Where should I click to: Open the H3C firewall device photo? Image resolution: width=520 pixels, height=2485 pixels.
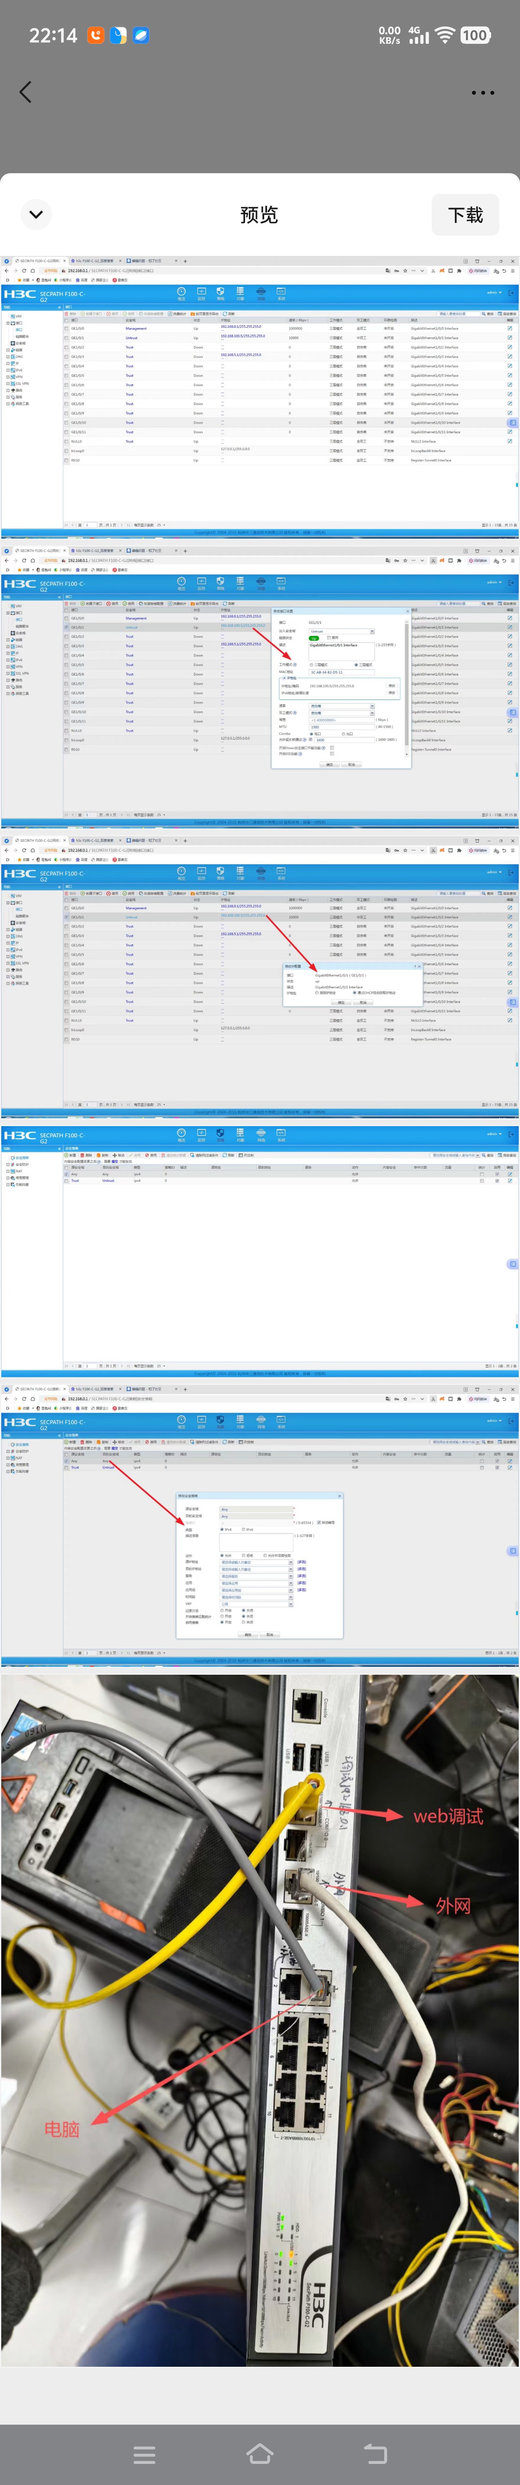point(260,2020)
